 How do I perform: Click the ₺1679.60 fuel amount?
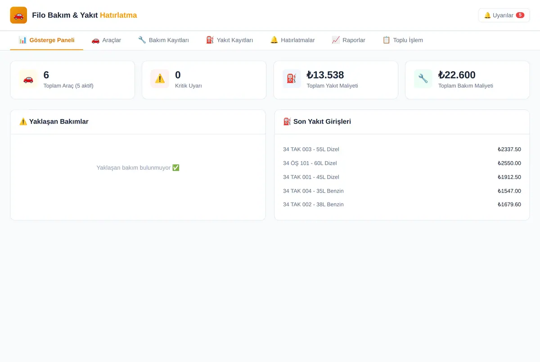pos(509,204)
